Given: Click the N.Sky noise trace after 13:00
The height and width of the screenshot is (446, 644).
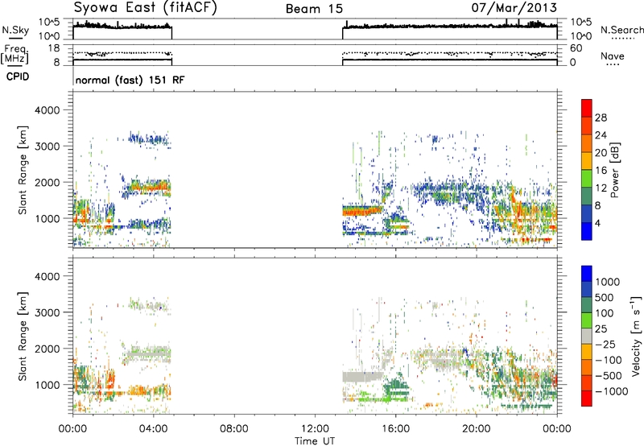Looking at the screenshot, I should pyautogui.click(x=450, y=27).
